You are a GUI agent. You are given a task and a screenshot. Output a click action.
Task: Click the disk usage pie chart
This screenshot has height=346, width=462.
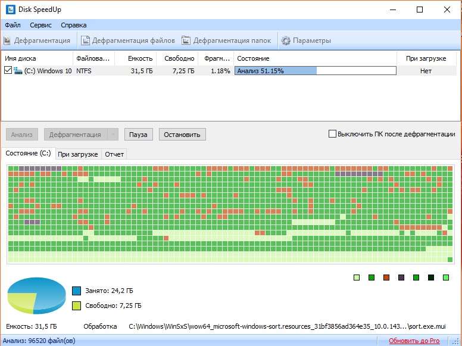click(x=36, y=295)
